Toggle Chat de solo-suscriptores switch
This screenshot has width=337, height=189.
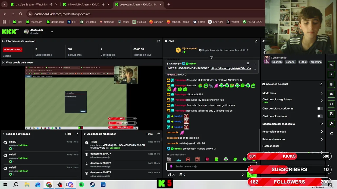coord(320,108)
